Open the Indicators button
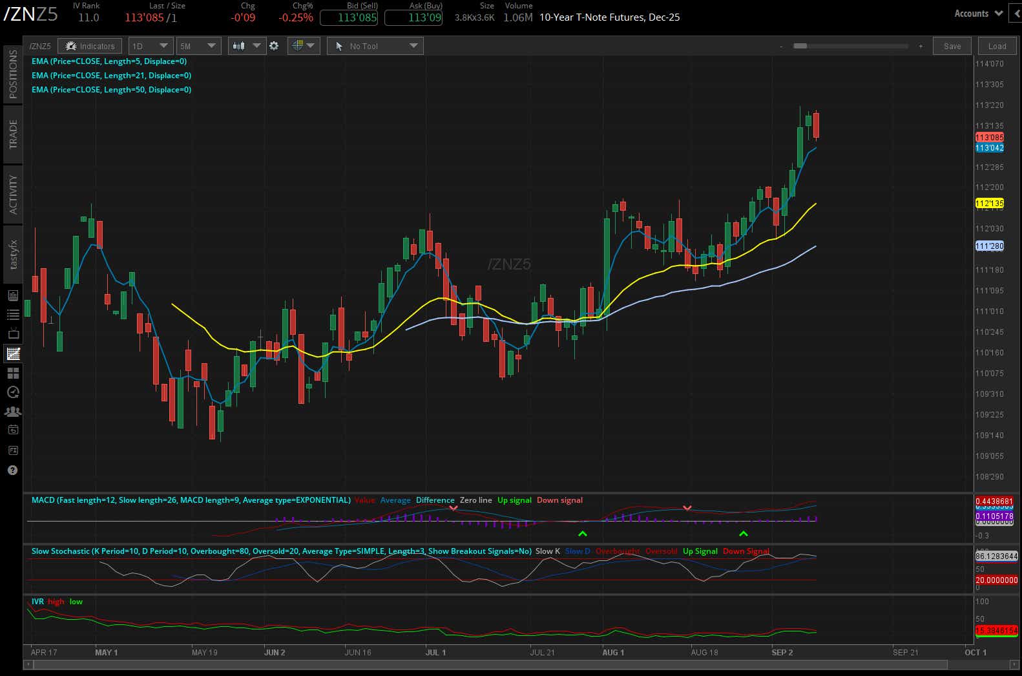The height and width of the screenshot is (676, 1022). pyautogui.click(x=90, y=46)
